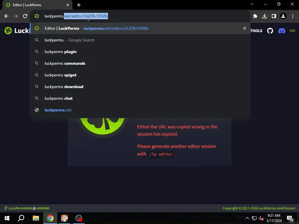
Task: Open File Explorer from the taskbar
Action: [36, 218]
